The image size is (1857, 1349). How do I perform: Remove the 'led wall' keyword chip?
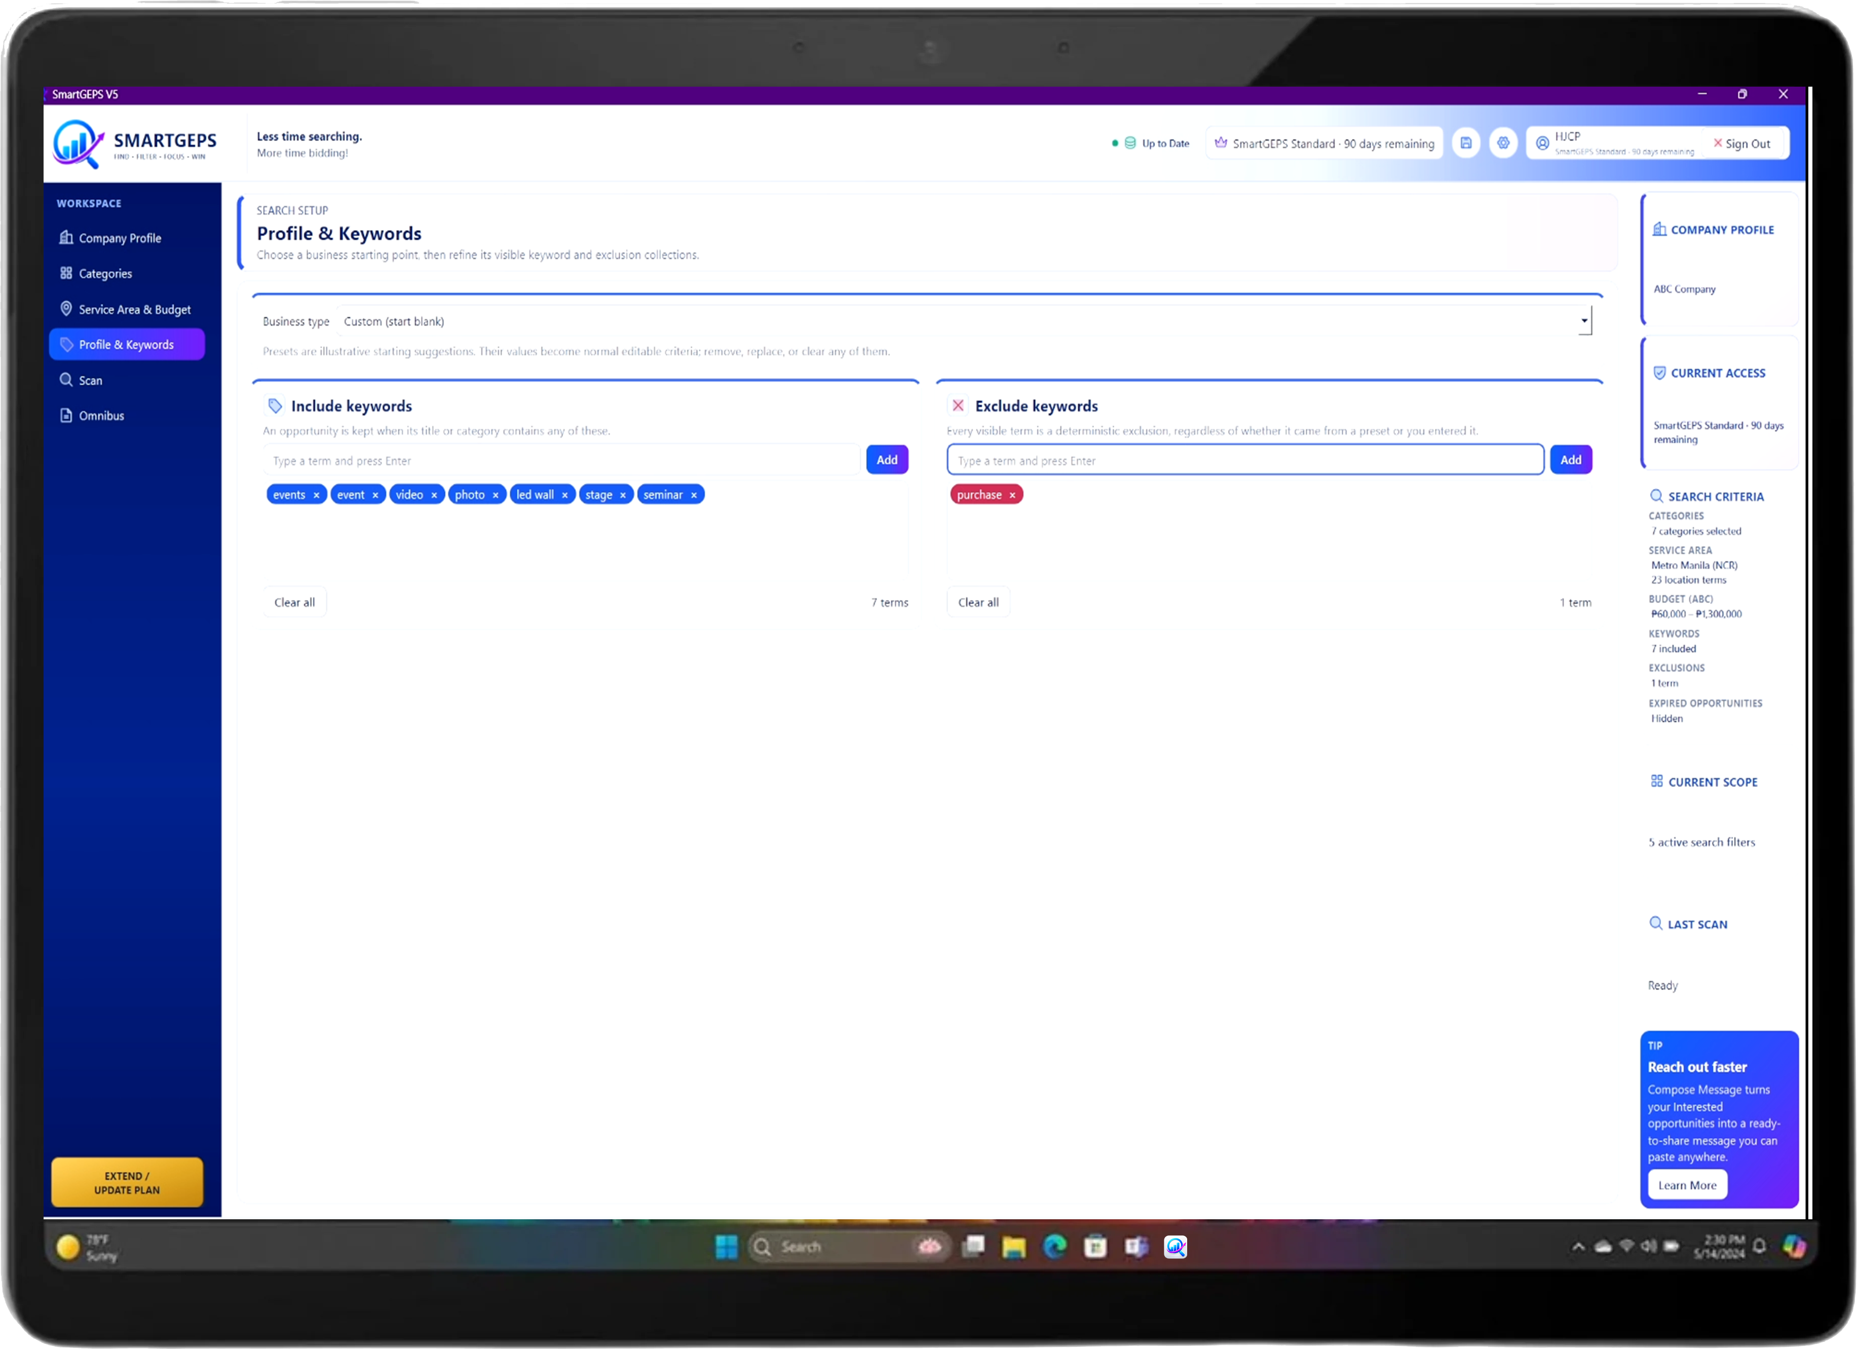(x=564, y=495)
